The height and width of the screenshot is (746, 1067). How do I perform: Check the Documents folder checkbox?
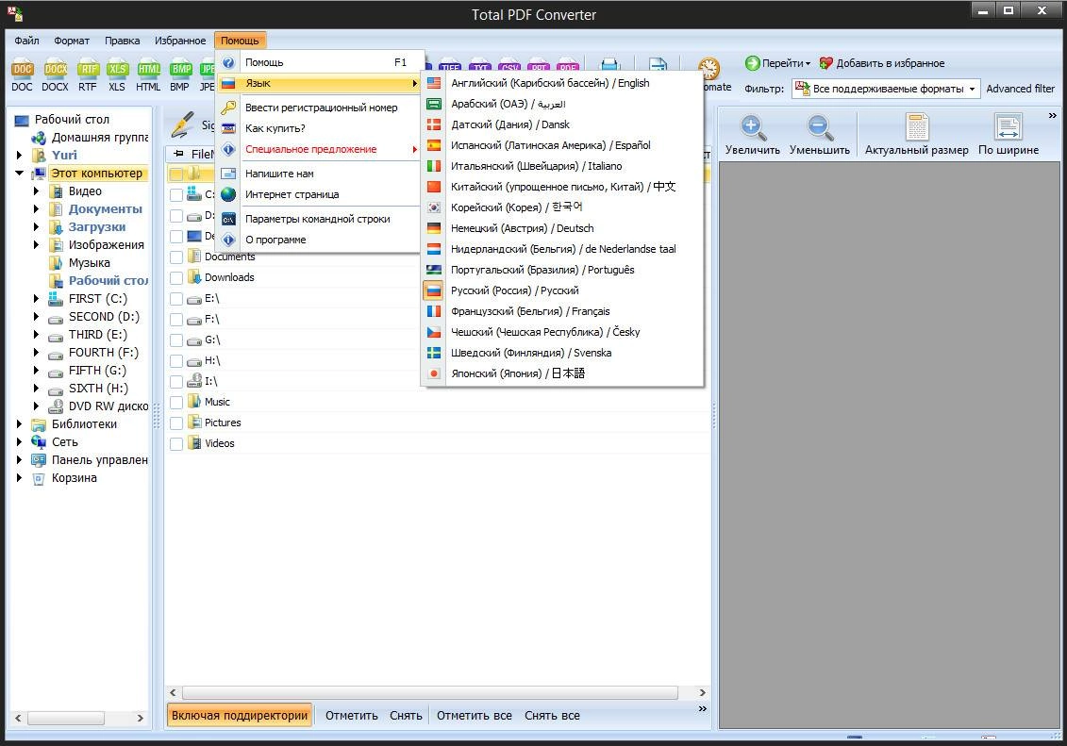click(x=176, y=257)
